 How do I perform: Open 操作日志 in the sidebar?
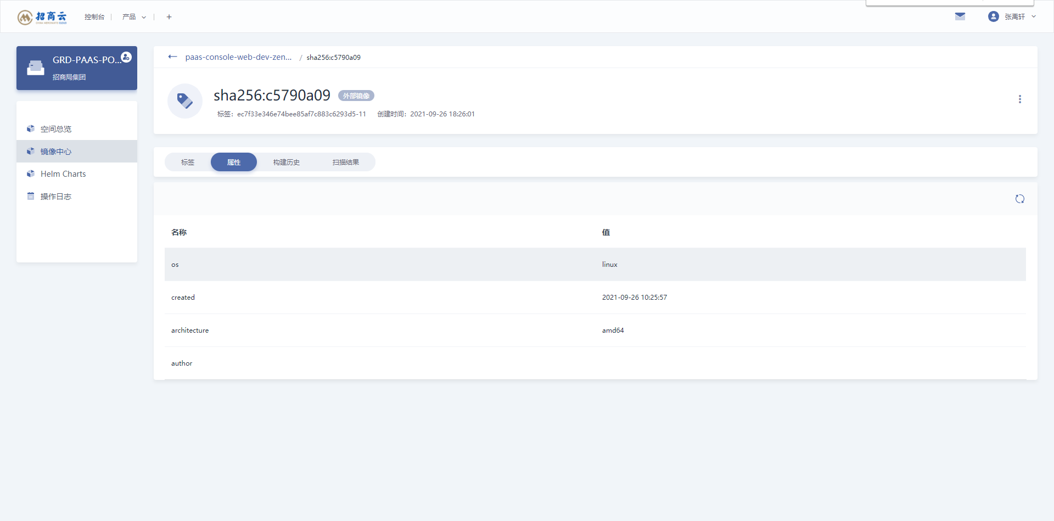point(77,197)
